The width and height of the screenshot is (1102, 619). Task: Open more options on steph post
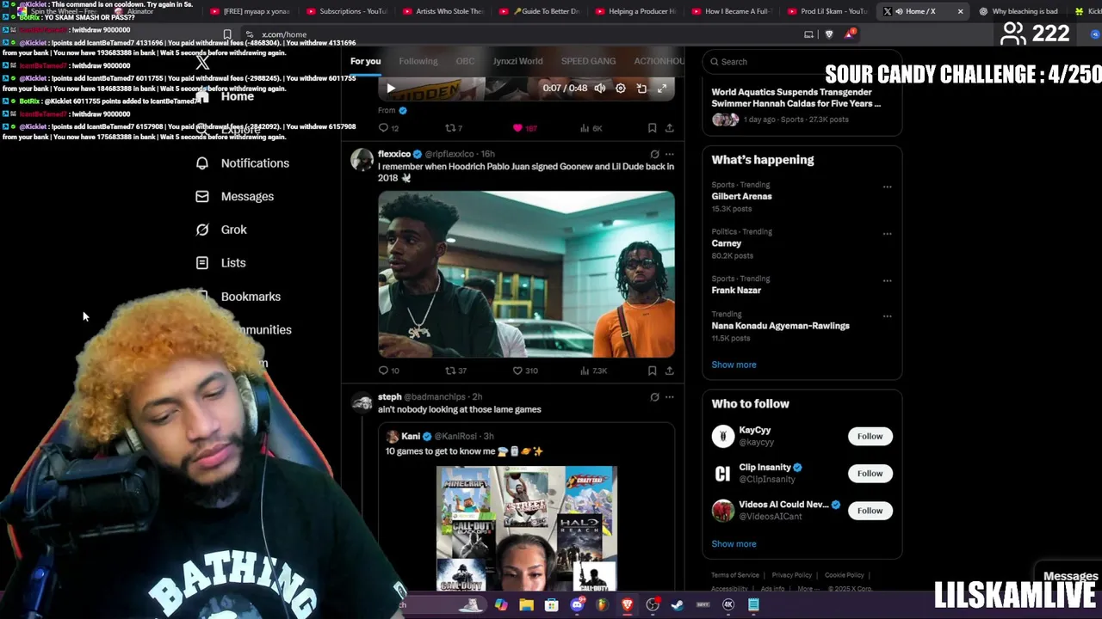click(669, 397)
